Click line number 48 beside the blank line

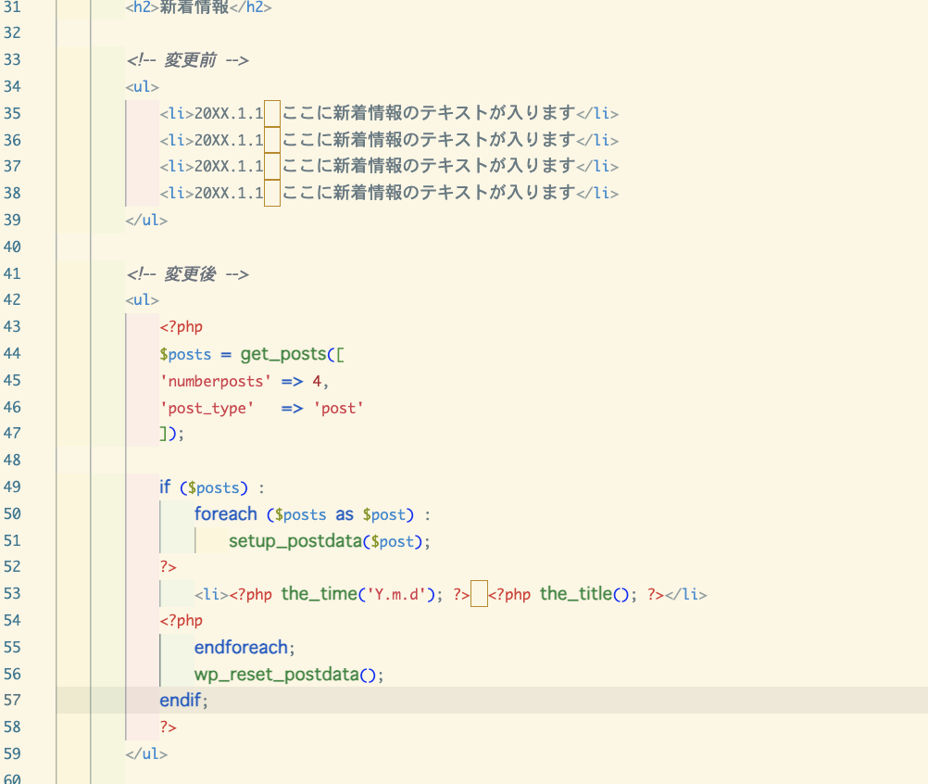13,460
